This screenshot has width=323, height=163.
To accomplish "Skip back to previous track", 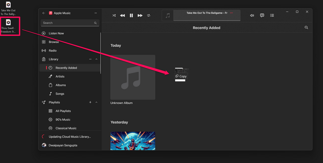I will [x=122, y=15].
